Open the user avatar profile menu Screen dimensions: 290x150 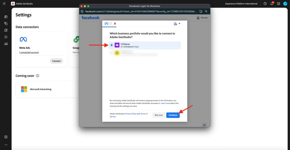pyautogui.click(x=285, y=3)
